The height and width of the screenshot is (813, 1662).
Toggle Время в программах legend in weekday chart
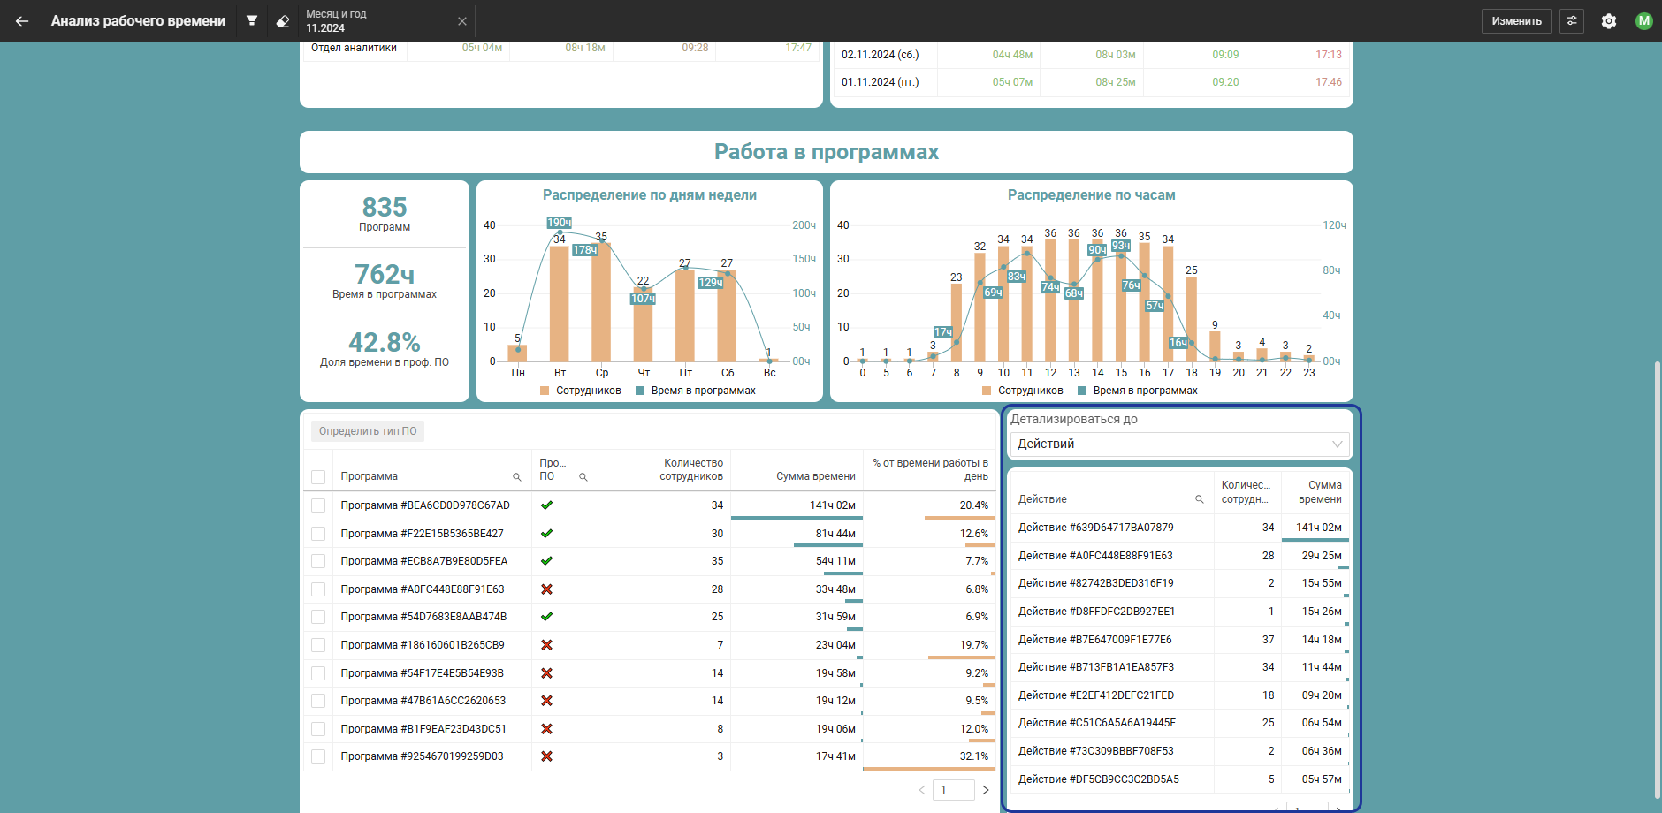(x=696, y=391)
